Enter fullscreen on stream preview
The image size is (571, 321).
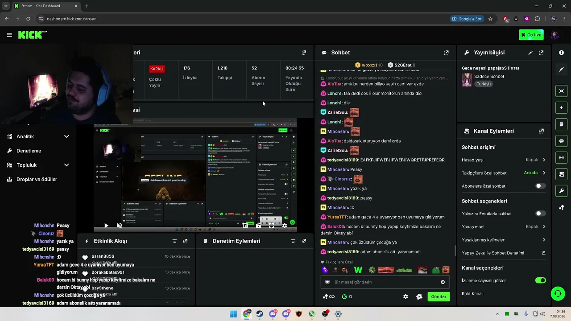click(x=271, y=226)
